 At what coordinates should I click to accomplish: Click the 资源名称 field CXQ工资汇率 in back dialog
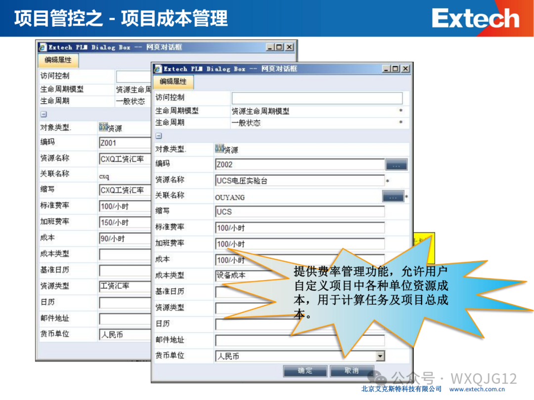coord(125,159)
